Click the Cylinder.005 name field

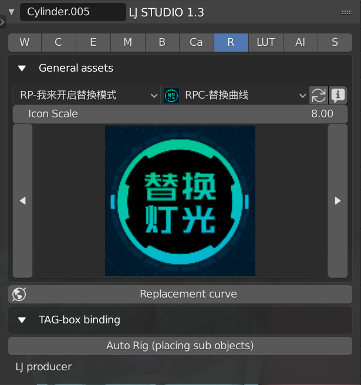pyautogui.click(x=73, y=12)
